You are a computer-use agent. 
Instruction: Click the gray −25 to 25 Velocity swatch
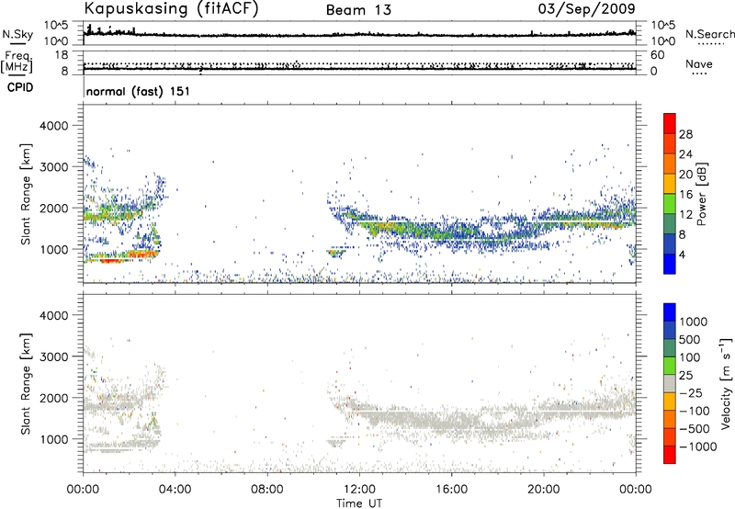(x=670, y=383)
